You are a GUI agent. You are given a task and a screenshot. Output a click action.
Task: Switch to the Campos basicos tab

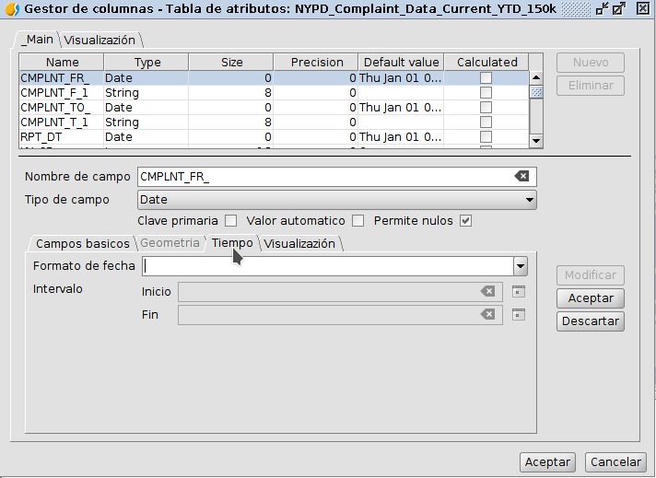point(83,244)
